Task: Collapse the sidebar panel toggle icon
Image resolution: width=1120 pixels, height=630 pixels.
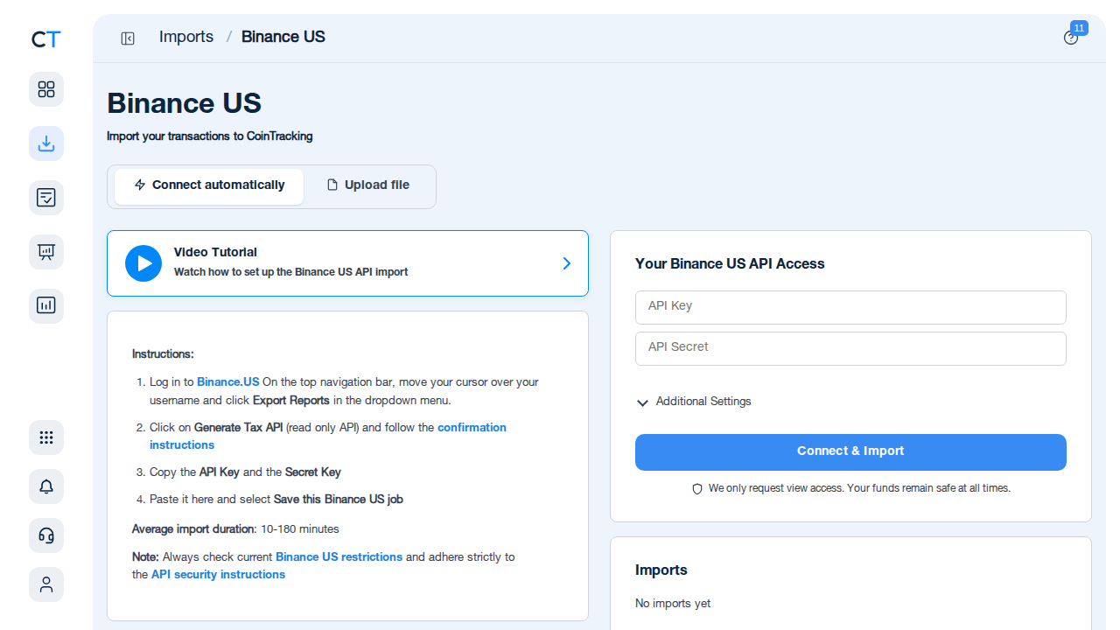Action: coord(128,38)
